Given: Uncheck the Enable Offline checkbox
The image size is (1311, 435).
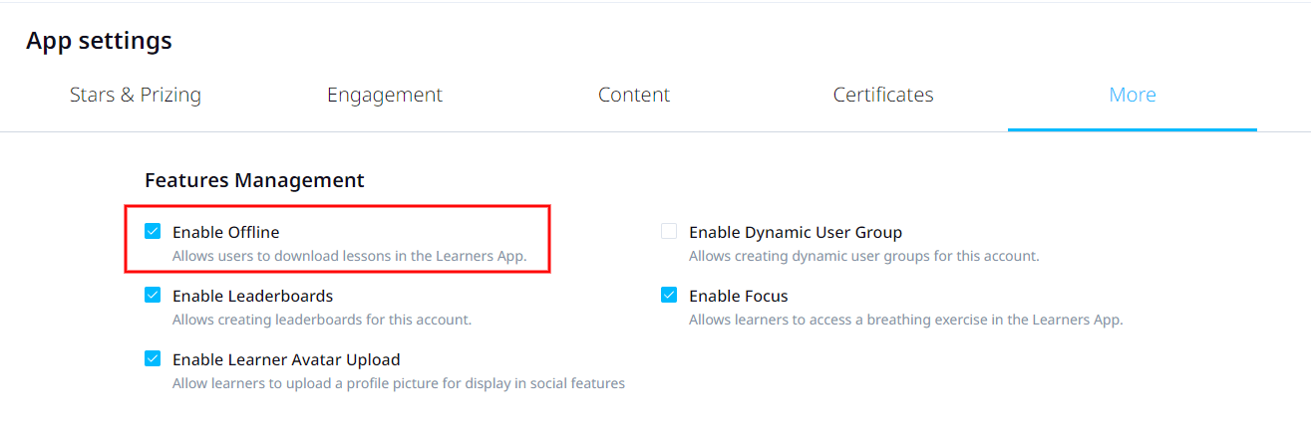Looking at the screenshot, I should tap(153, 232).
